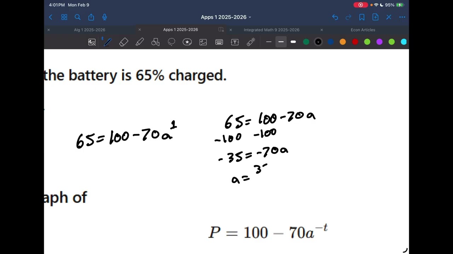The image size is (453, 254).
Task: Open split view icon in Apps 1 tab
Action: (221, 30)
